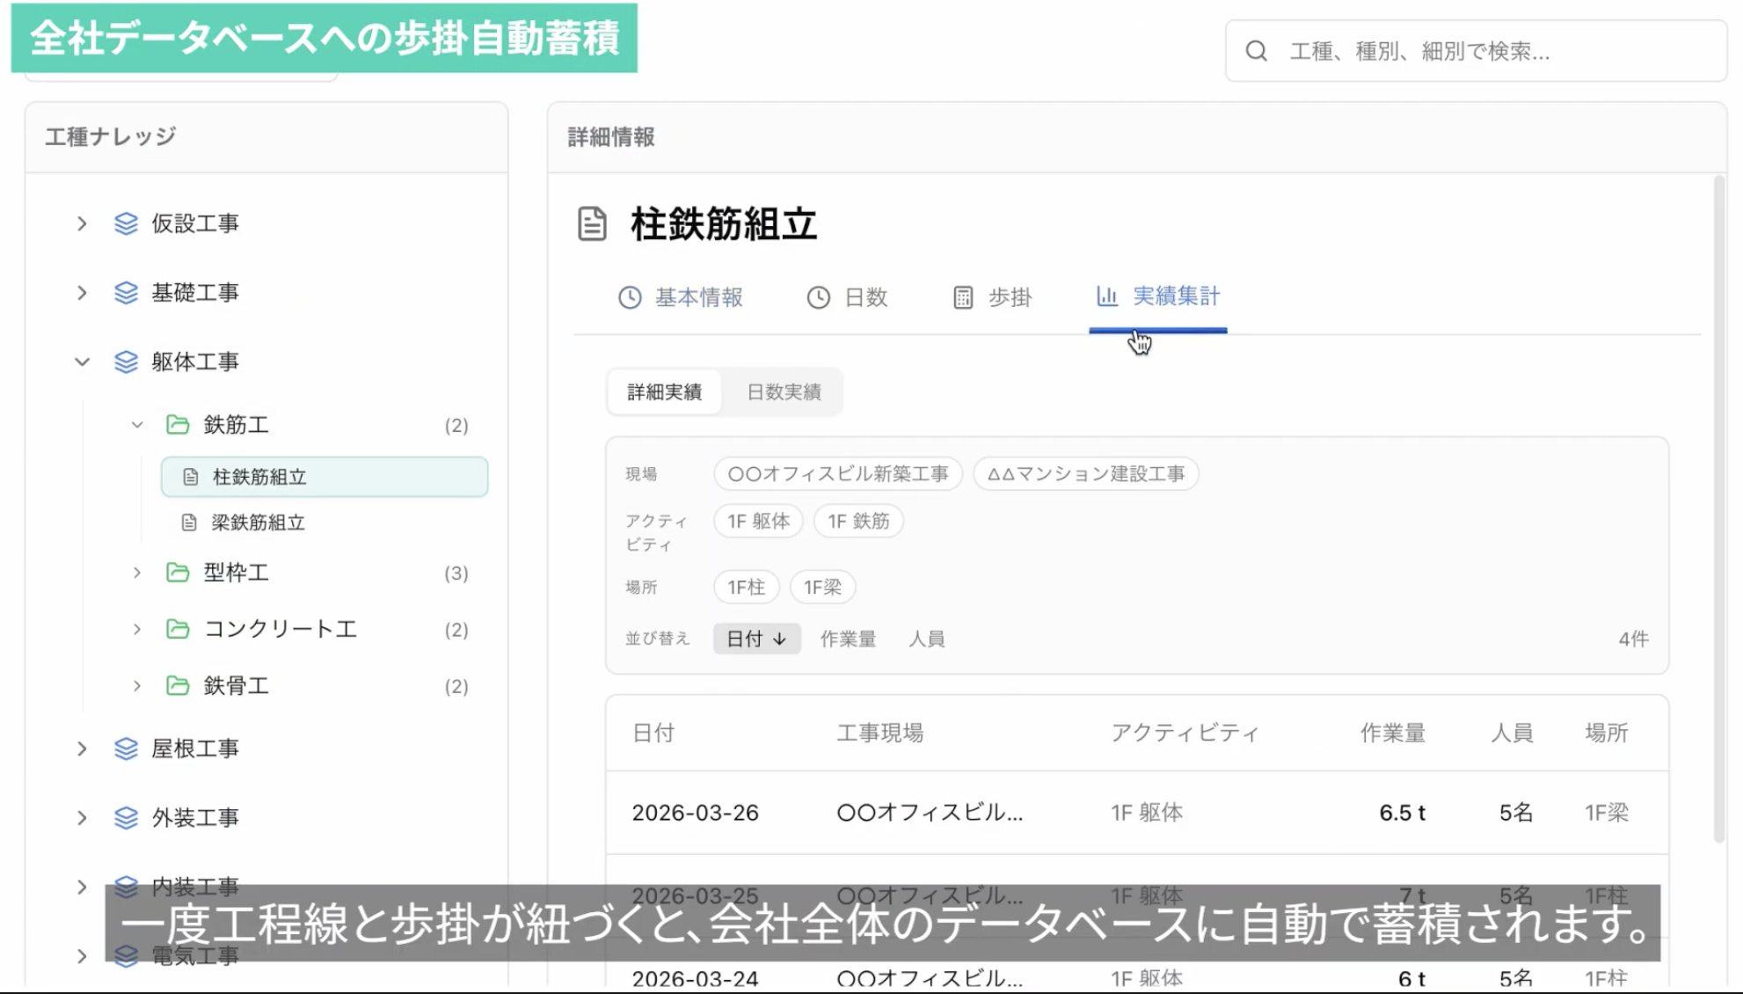
Task: Switch to the 実績集計 tab
Action: point(1158,296)
